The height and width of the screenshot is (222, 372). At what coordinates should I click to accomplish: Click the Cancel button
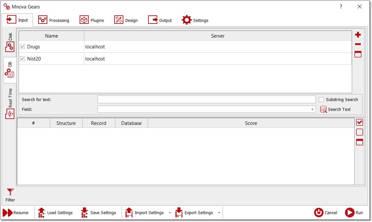click(x=326, y=213)
